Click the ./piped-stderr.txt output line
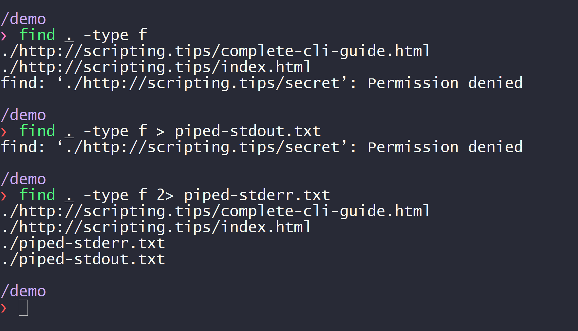Image resolution: width=578 pixels, height=331 pixels. coord(83,243)
